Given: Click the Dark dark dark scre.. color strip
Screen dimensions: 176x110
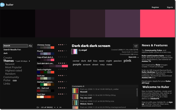Looking at the screenshot, I should [x=52, y=66].
